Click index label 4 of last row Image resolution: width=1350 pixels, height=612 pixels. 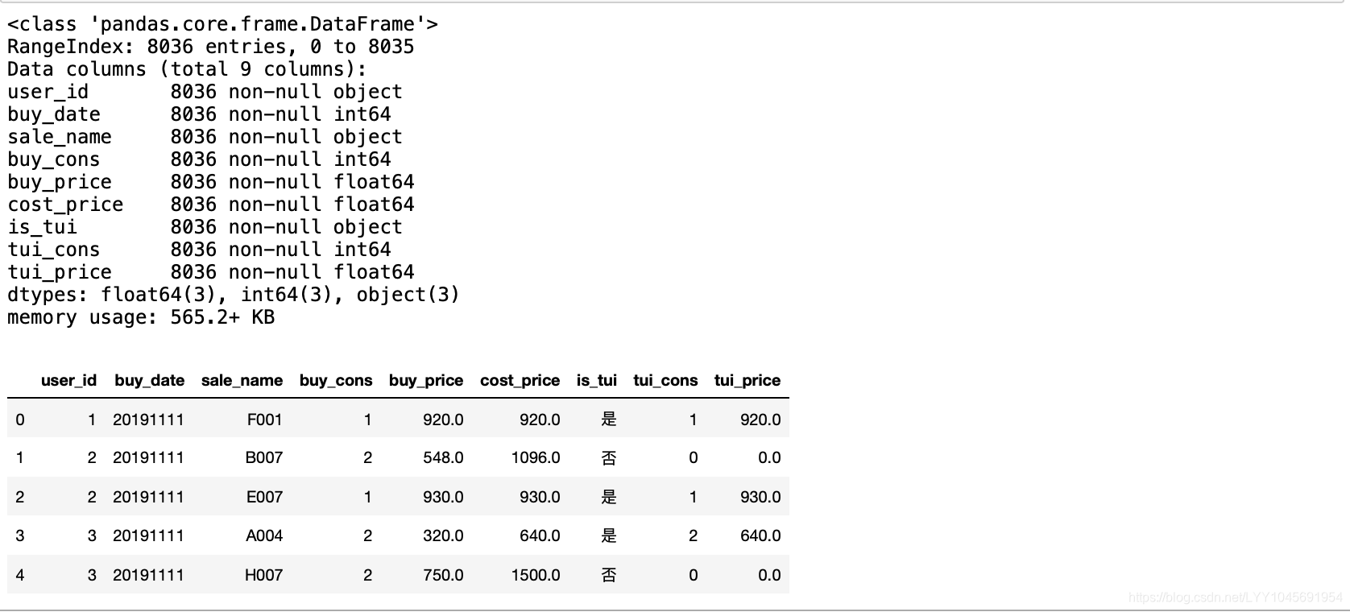(20, 575)
